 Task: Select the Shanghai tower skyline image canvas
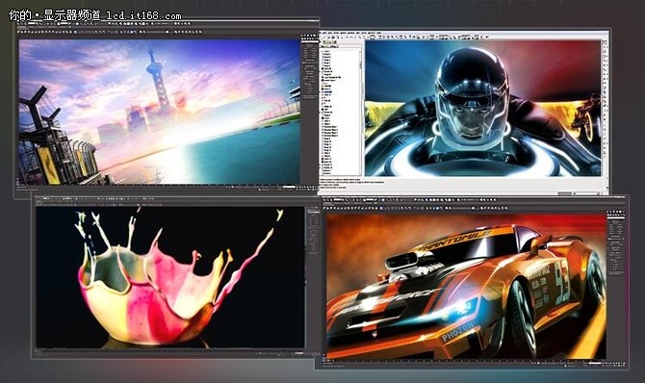(x=160, y=111)
